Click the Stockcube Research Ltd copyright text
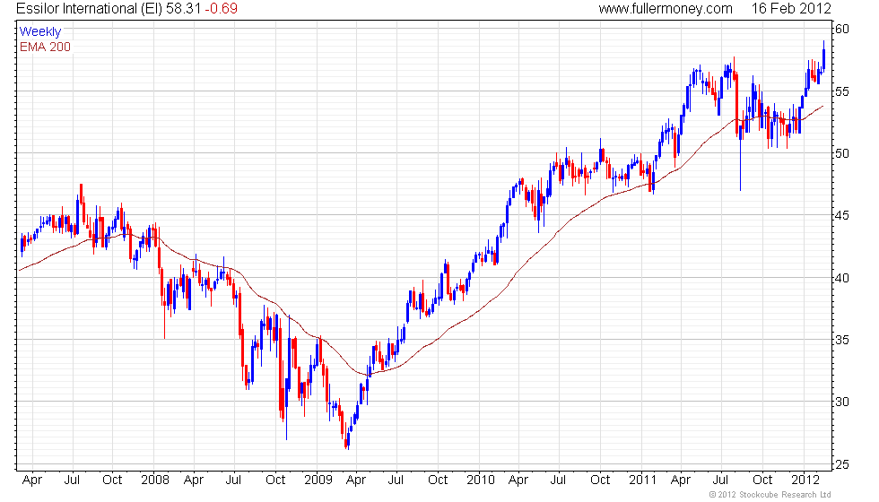Image resolution: width=879 pixels, height=502 pixels. click(770, 495)
